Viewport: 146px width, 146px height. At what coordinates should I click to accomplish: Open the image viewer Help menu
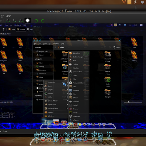coord(8,16)
